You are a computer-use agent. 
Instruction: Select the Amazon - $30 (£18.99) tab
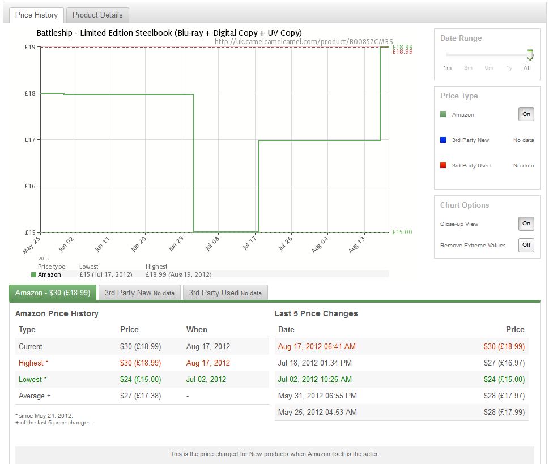tap(53, 293)
